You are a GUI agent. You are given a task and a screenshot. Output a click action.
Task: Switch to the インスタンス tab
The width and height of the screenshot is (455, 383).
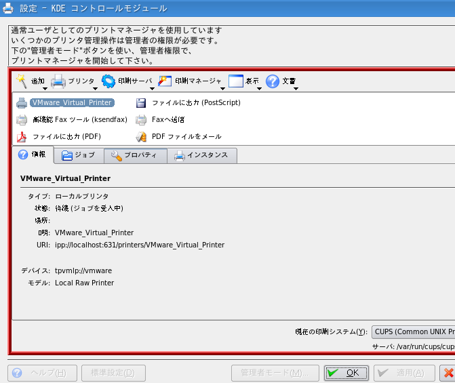pos(202,155)
